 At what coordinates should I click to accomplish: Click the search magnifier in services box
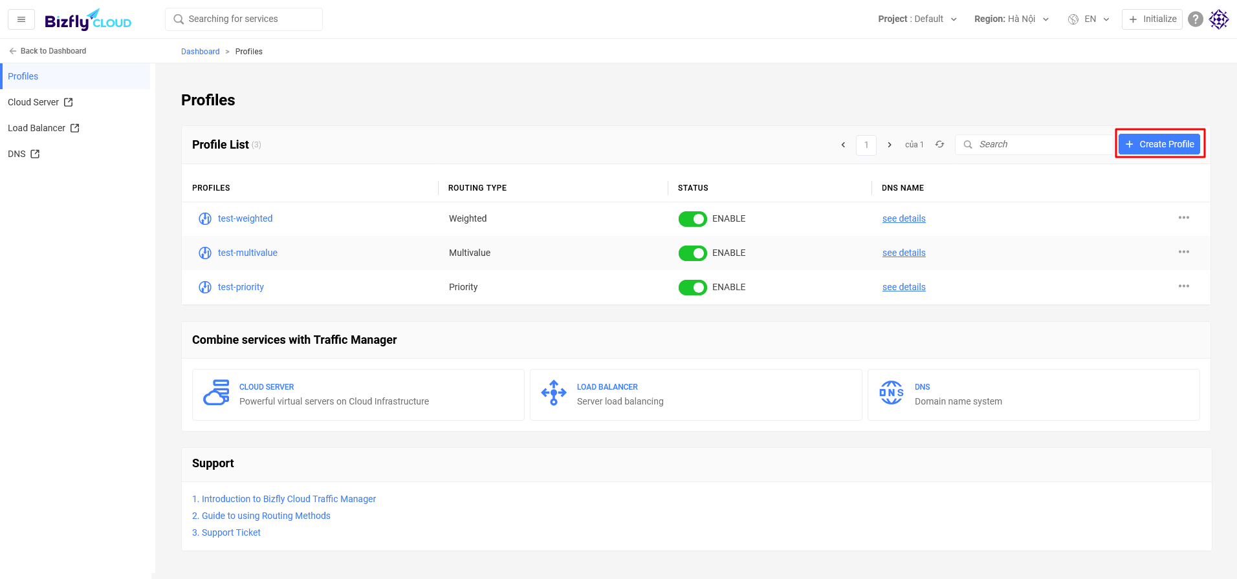(179, 19)
